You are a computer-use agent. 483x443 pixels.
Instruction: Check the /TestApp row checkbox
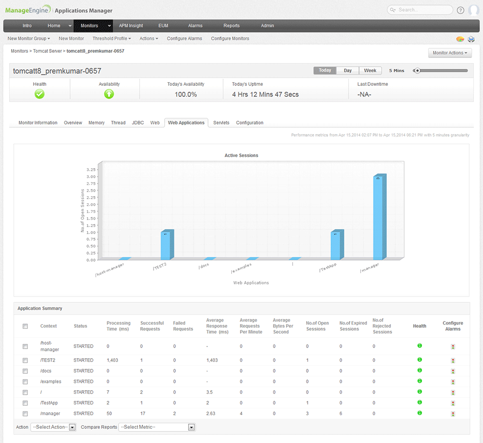point(25,403)
